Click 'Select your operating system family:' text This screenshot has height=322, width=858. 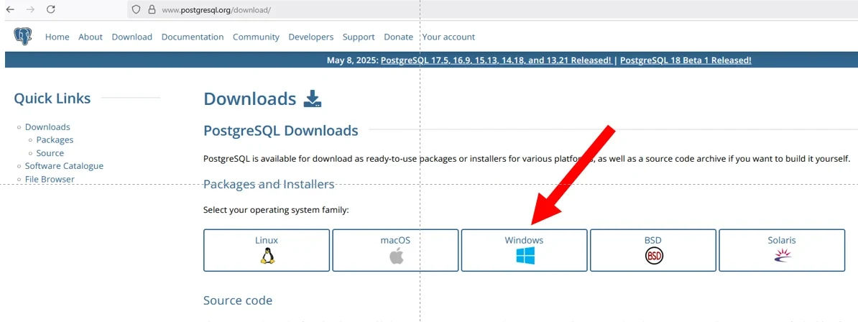coord(276,210)
